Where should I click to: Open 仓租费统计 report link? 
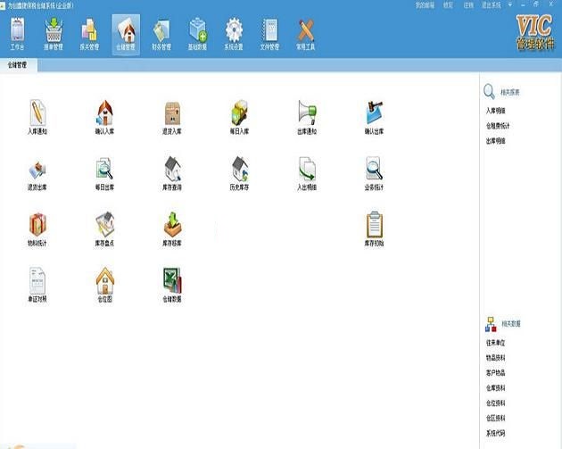pos(498,126)
